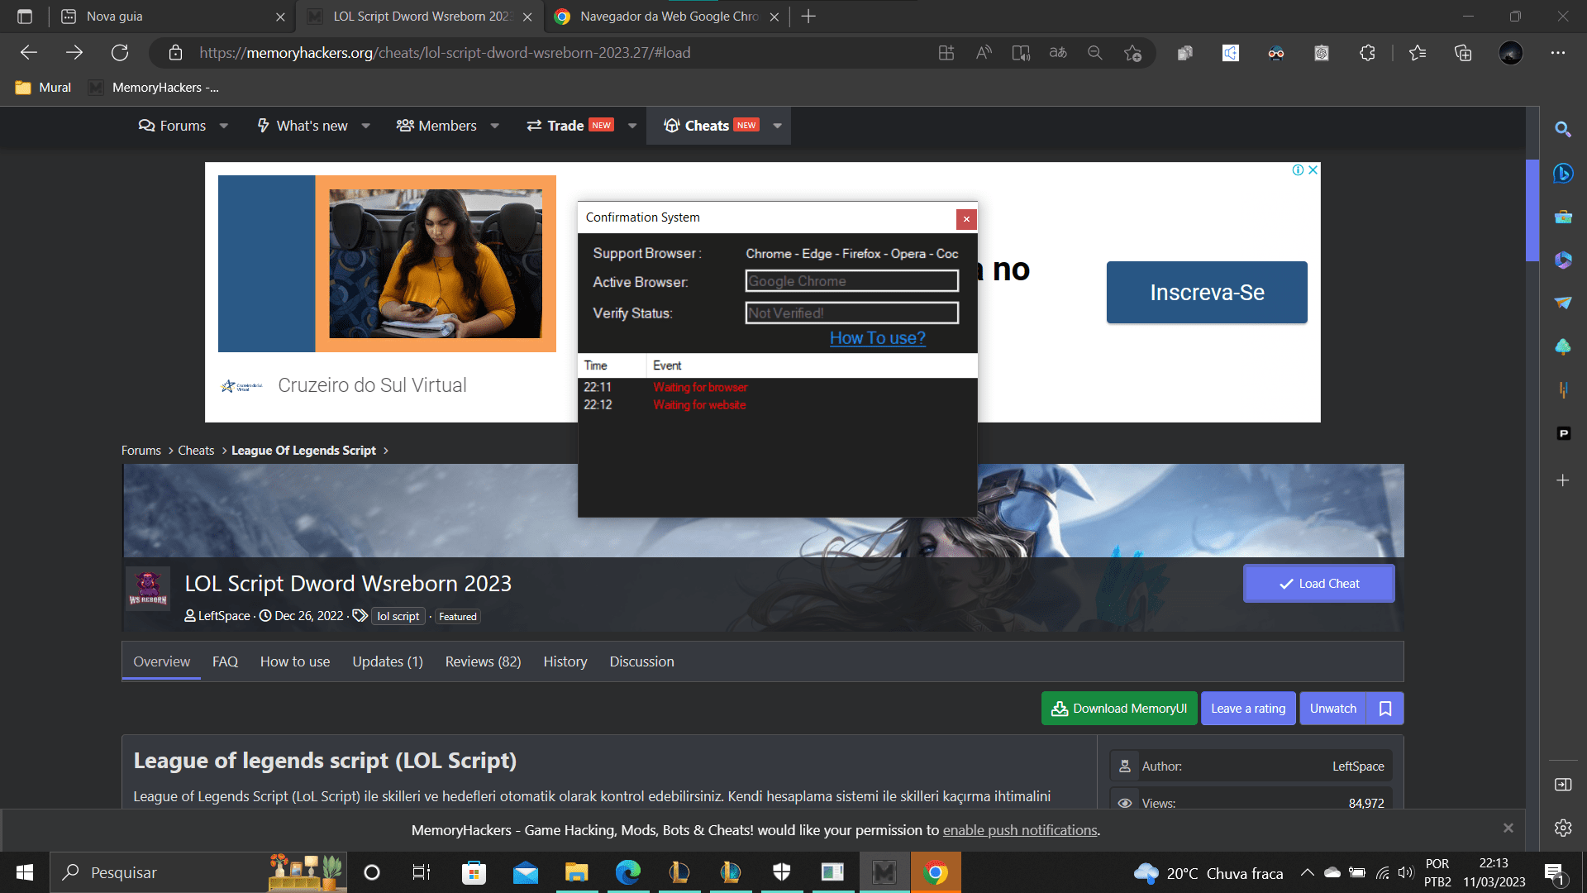Click the Load Cheat button
Viewport: 1587px width, 893px height.
(1319, 584)
